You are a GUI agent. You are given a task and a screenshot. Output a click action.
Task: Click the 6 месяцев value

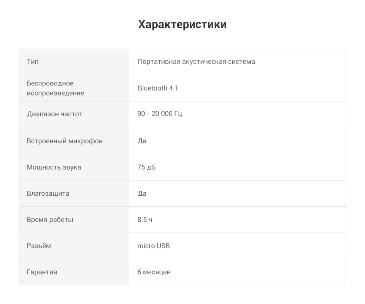click(x=154, y=272)
